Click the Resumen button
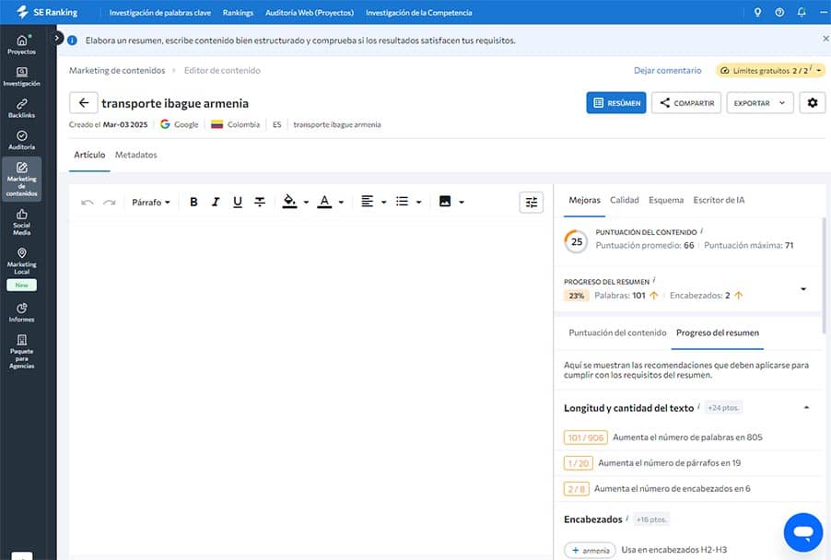The image size is (831, 560). (615, 103)
